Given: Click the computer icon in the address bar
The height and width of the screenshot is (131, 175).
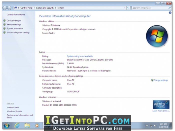Looking at the screenshot, I should click(x=16, y=8).
